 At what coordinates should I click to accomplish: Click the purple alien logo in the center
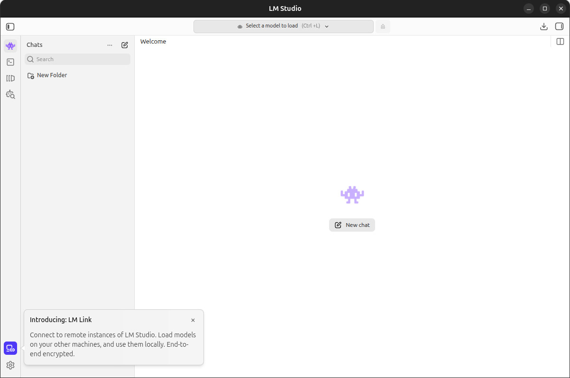tap(352, 195)
